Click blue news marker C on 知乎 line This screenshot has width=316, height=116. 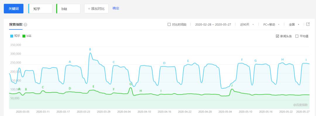tap(114, 62)
